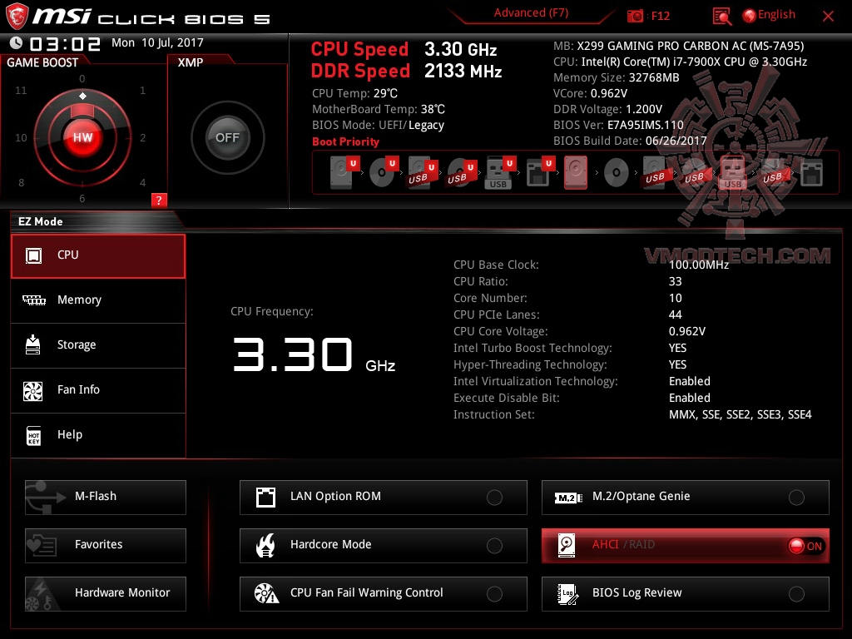The image size is (852, 639).
Task: Select the first UEFI hard disk boot device
Action: pos(344,172)
